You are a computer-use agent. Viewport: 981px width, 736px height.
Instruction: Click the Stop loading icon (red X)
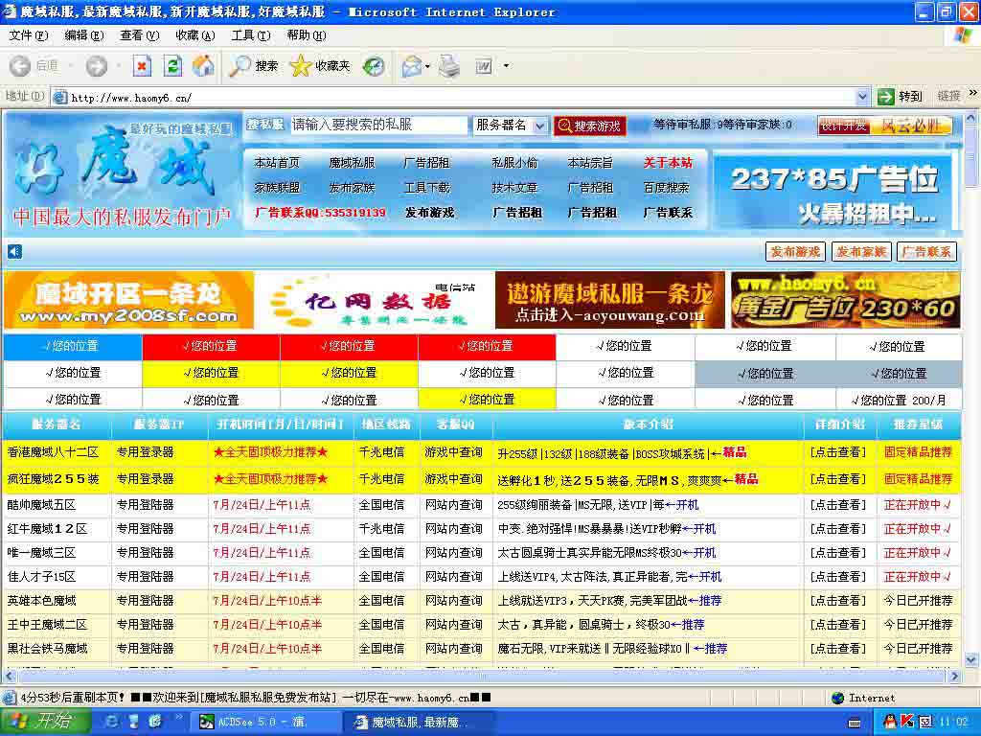[143, 67]
